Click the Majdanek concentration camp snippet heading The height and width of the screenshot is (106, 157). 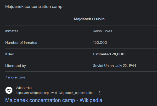coord(34,7)
